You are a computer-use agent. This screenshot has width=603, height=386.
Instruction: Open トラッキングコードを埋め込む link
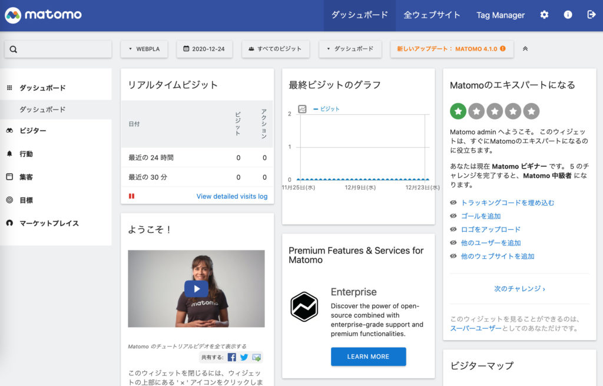pyautogui.click(x=508, y=203)
